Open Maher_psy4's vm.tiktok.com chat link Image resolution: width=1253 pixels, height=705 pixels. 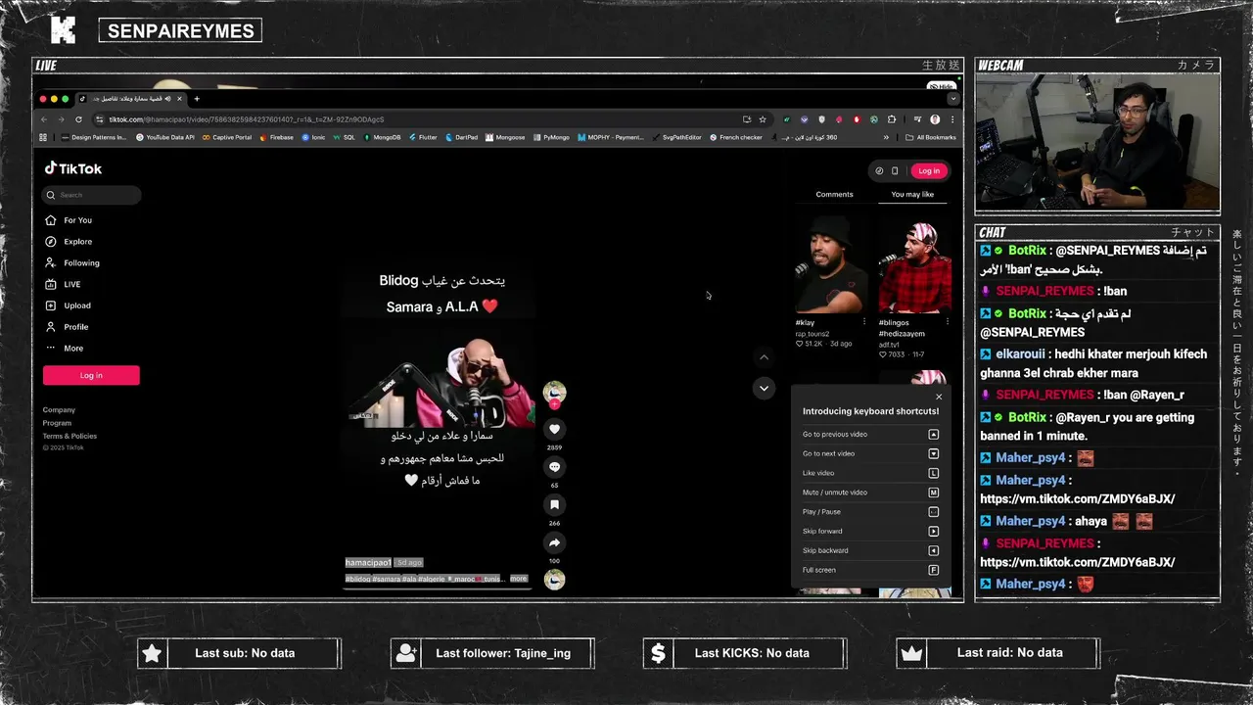pyautogui.click(x=1077, y=498)
